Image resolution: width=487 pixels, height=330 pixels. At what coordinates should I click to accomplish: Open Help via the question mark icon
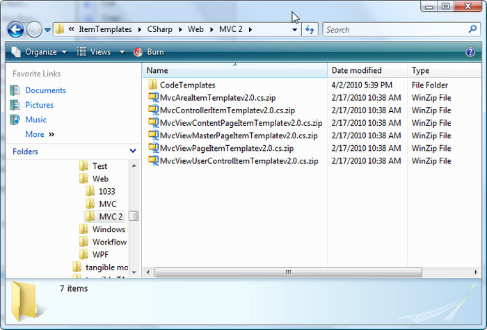(470, 52)
